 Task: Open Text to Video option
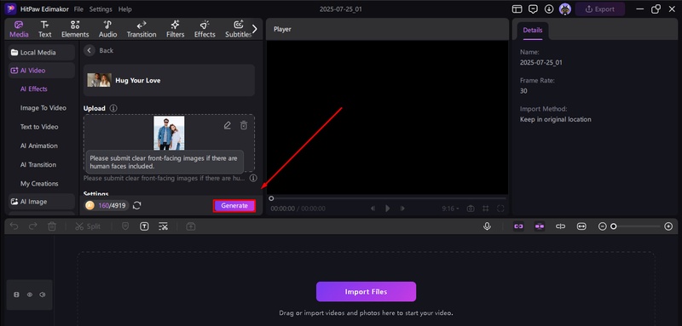(39, 127)
